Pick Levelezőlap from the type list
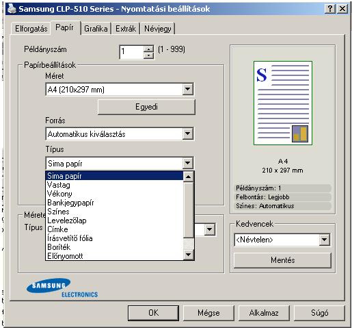Image resolution: width=352 pixels, height=328 pixels. pos(115,220)
